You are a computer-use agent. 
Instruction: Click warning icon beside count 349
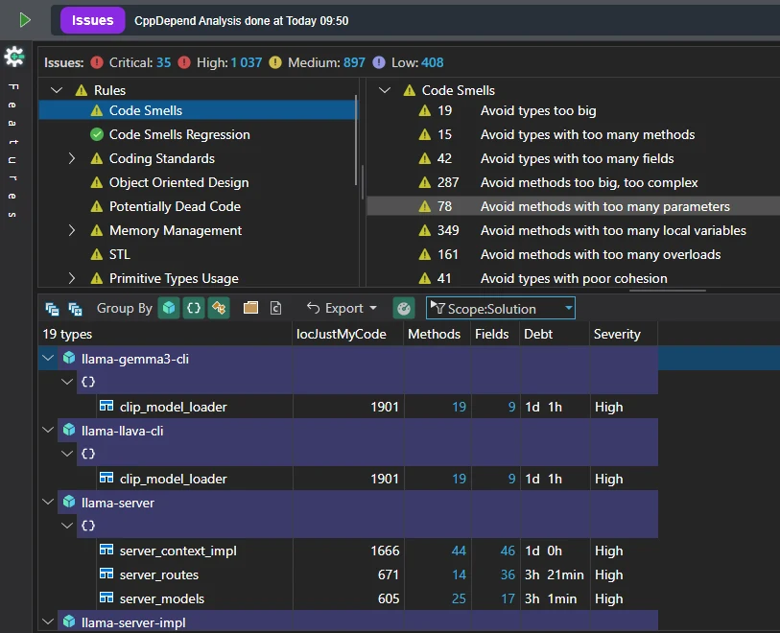425,230
